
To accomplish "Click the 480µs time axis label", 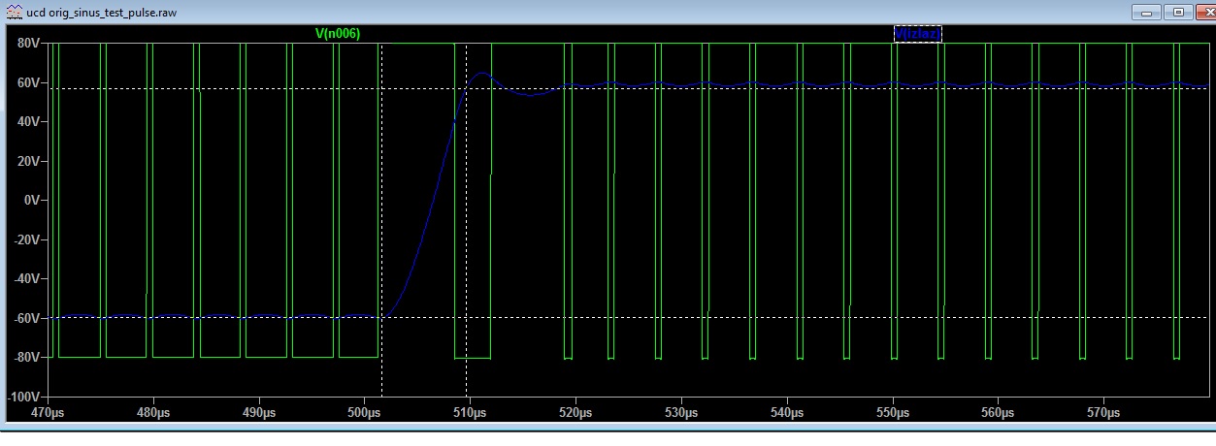I will pyautogui.click(x=153, y=413).
